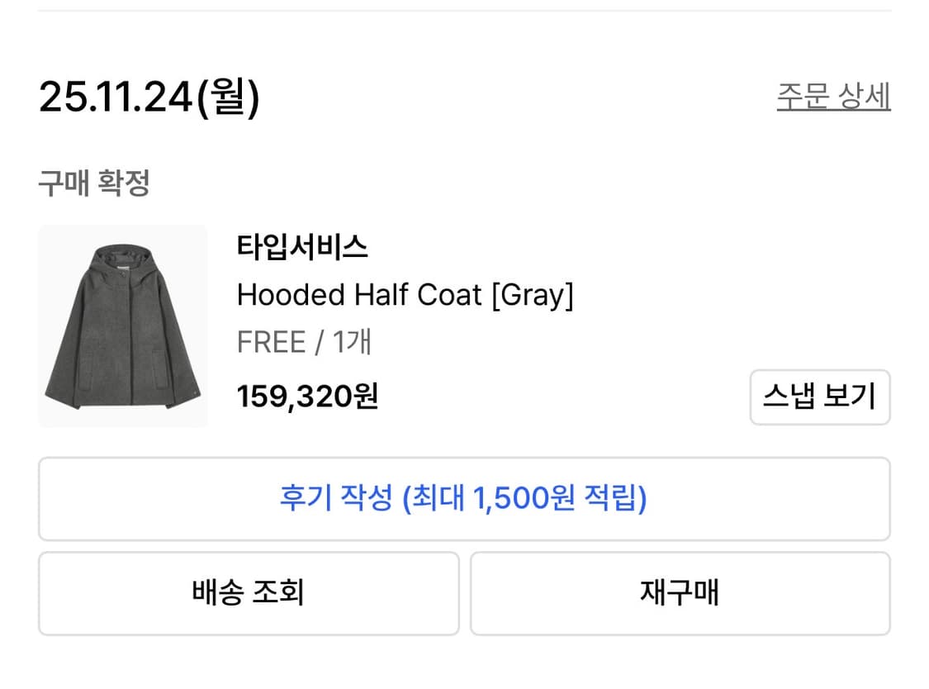Tap 후기 작성 to earn 1,500원 reward
The image size is (929, 689).
pyautogui.click(x=464, y=499)
